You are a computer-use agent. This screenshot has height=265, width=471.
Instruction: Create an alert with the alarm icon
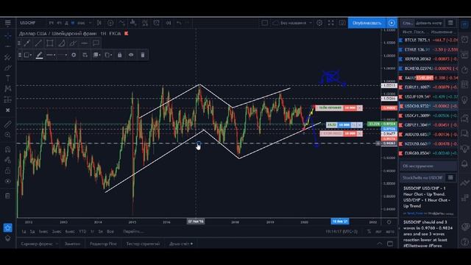point(157,23)
